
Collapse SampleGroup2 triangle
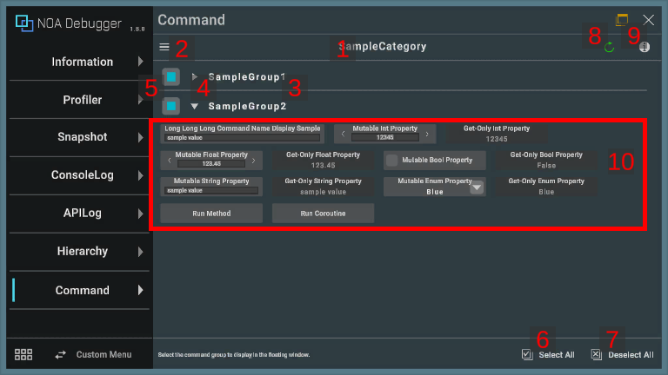pyautogui.click(x=194, y=106)
